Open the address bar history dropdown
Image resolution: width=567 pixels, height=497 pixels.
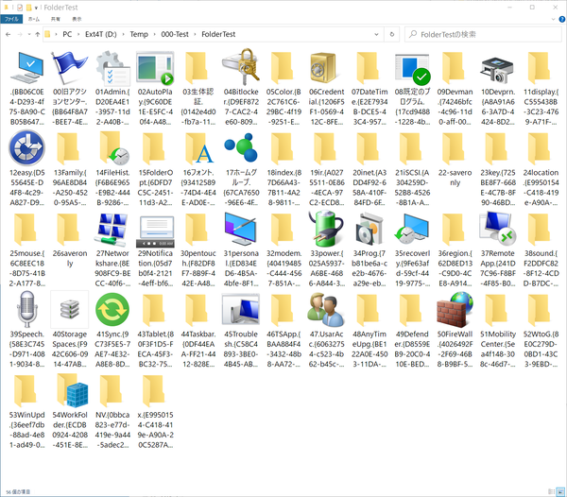(x=376, y=34)
